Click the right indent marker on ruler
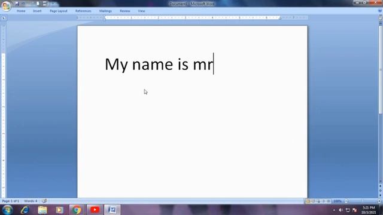Image resolution: width=383 pixels, height=215 pixels. (280, 19)
